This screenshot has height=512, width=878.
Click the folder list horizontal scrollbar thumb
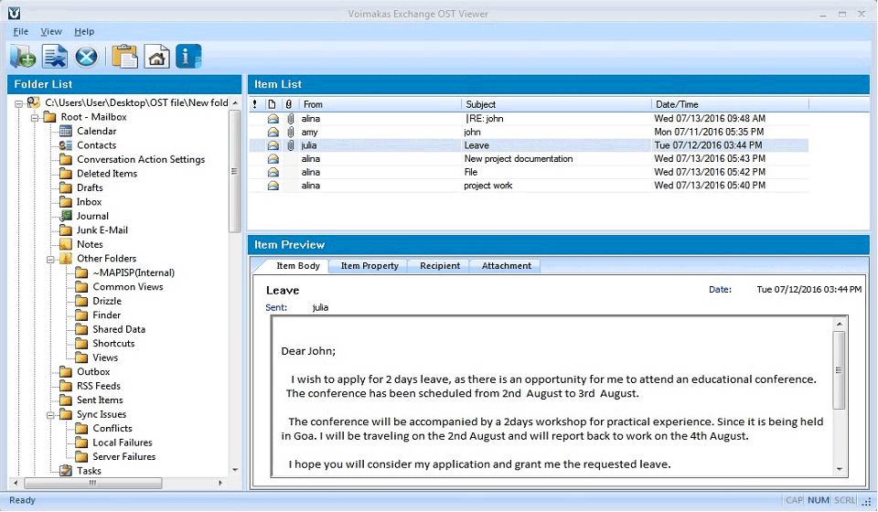coord(93,483)
